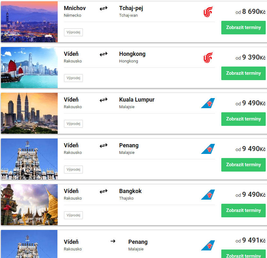Click round-trip arrows icon on Vídeň–Hongkong offer
The height and width of the screenshot is (258, 267).
[x=103, y=54]
